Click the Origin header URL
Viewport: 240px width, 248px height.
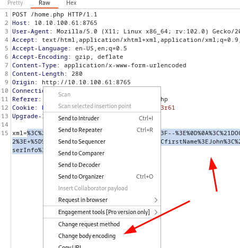86,82
